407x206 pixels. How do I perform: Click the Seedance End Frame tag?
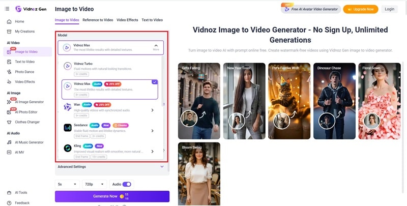(82, 136)
